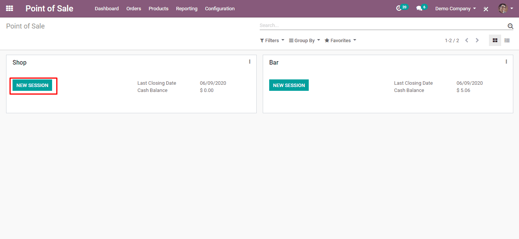Go to next page arrow
Screen dimensions: 519x239
pyautogui.click(x=477, y=40)
